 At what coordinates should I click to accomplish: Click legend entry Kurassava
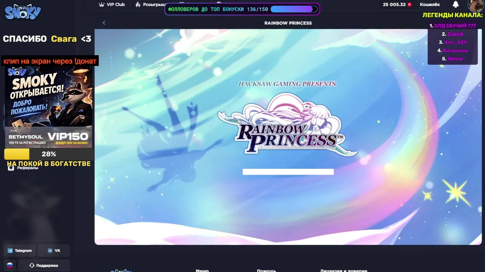tap(455, 51)
